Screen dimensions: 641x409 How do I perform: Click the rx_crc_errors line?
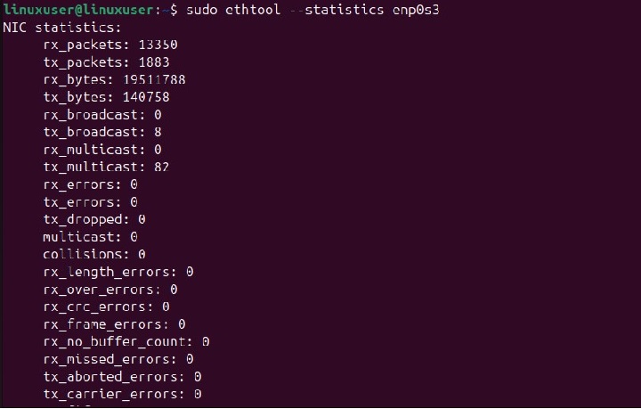coord(106,307)
